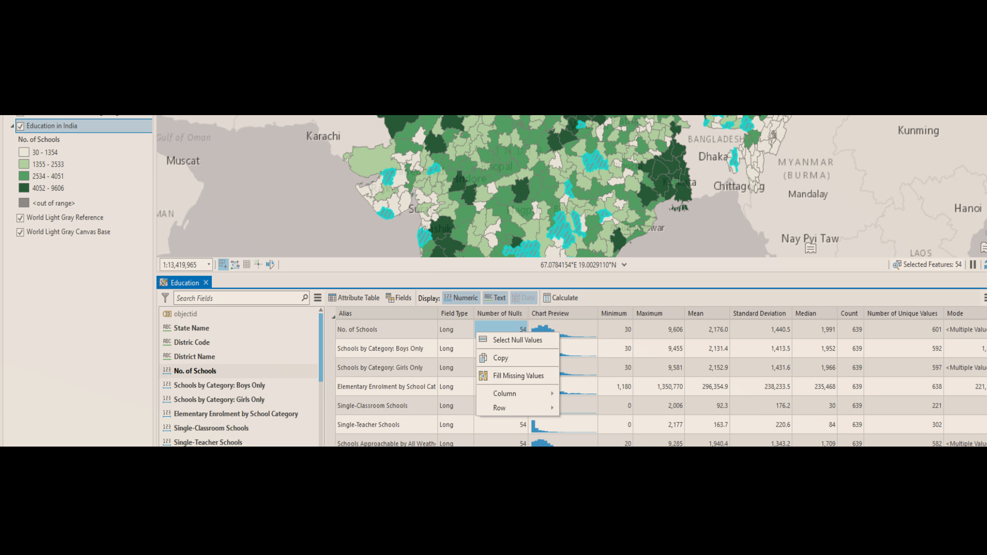Toggle World Light Gray Reference visibility
This screenshot has width=987, height=555.
click(x=20, y=217)
